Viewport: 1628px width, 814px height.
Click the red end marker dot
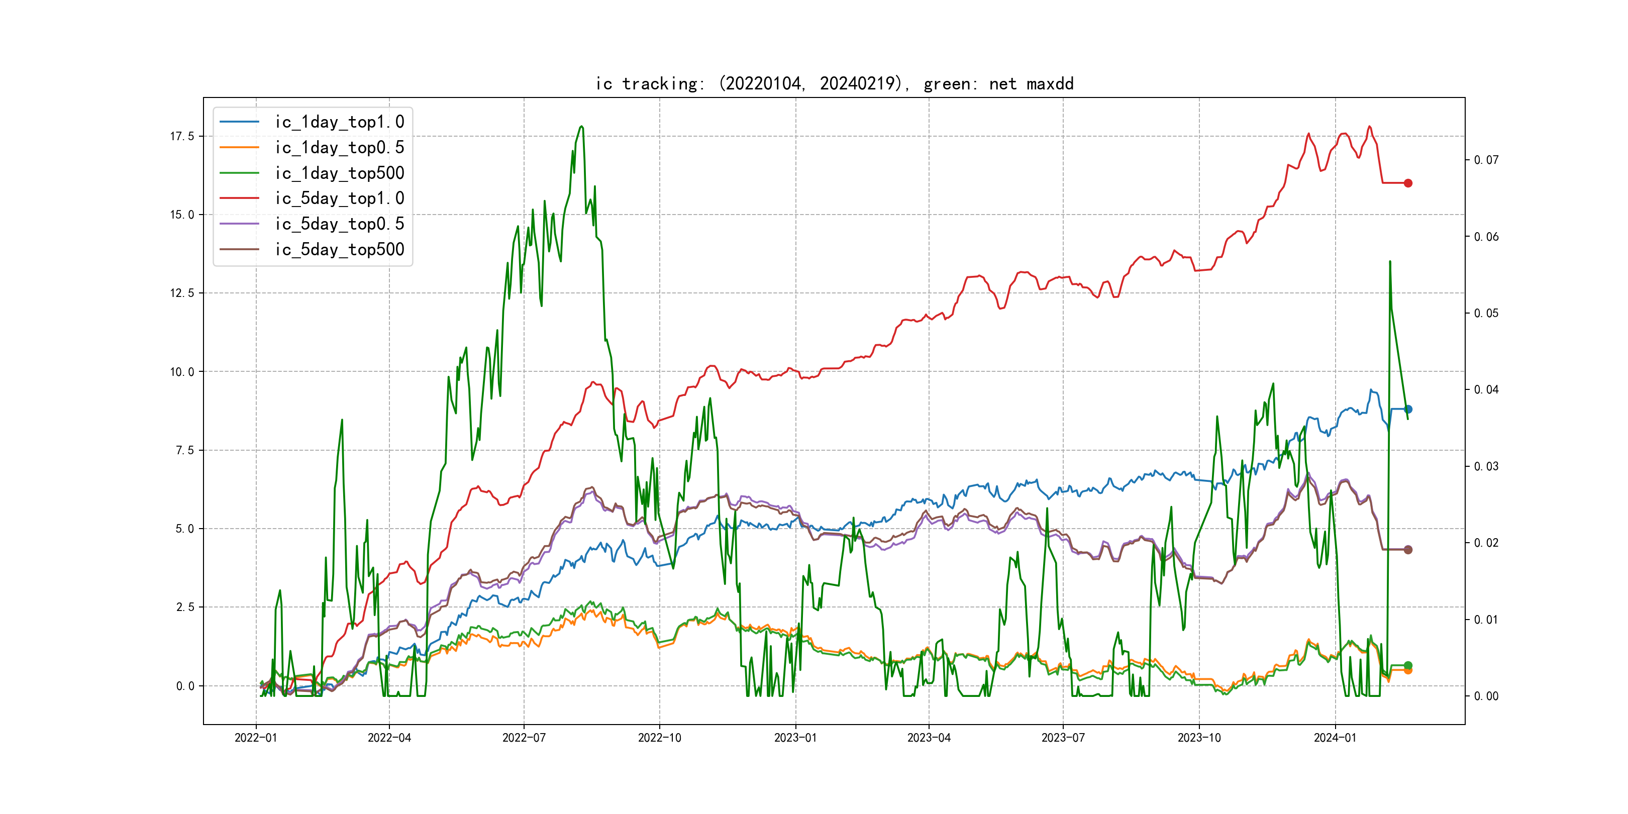pos(1408,183)
